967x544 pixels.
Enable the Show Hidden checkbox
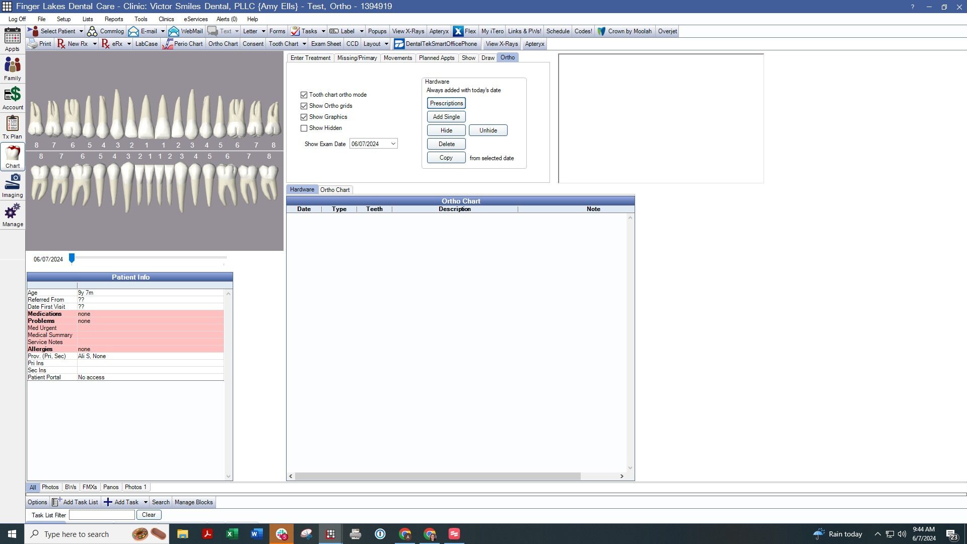[304, 128]
